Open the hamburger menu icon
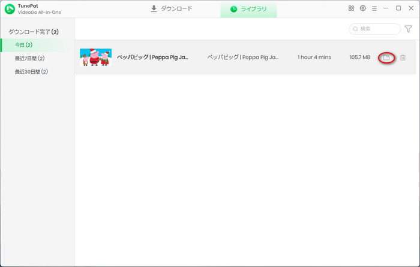 [x=374, y=8]
